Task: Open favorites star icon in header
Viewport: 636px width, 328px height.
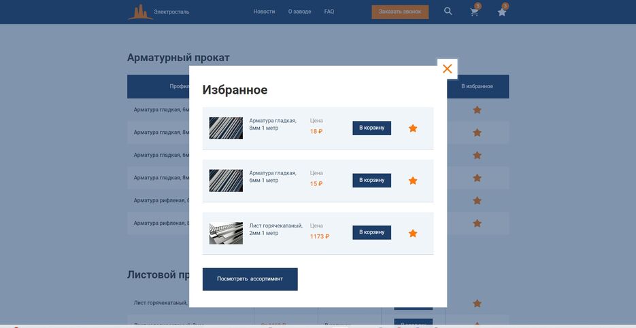Action: 502,12
